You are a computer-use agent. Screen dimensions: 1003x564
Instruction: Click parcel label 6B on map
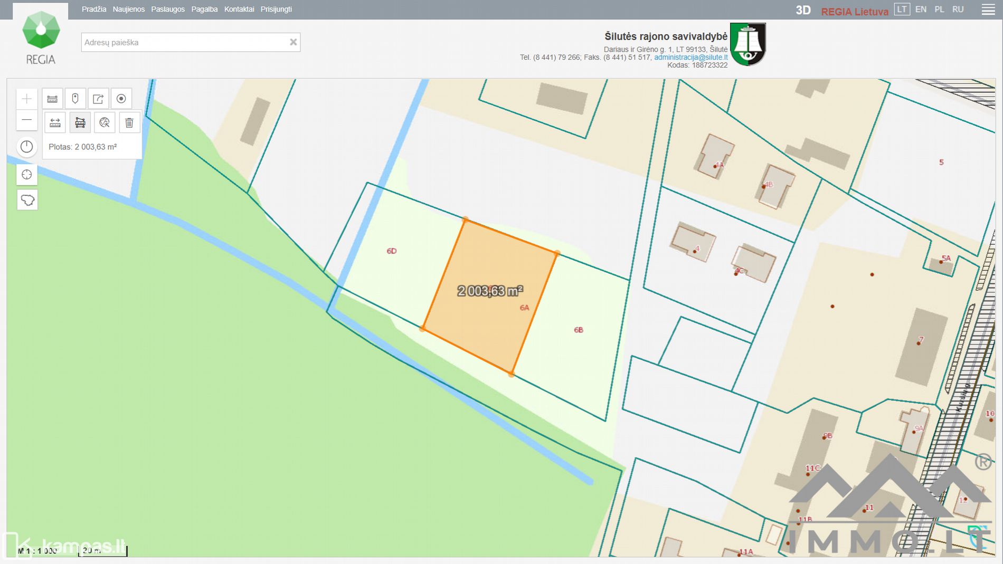point(579,330)
